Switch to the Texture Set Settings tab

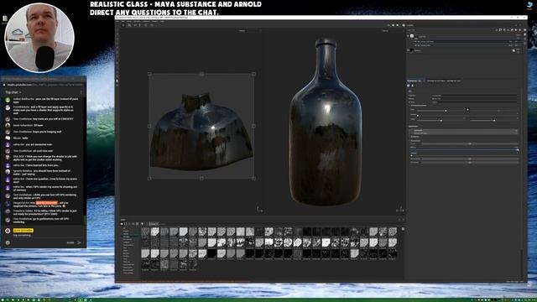[x=436, y=81]
